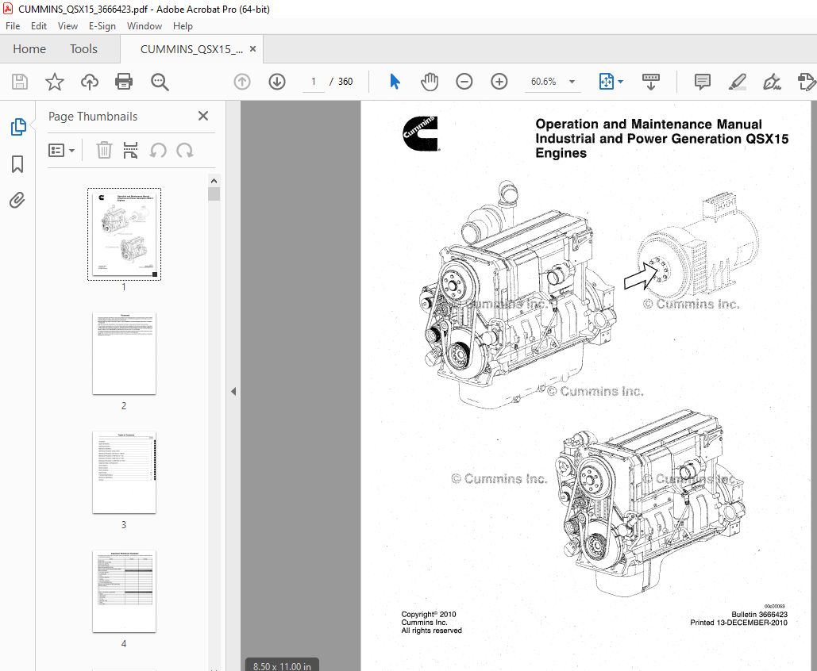Click the "Bulletin 3666423" text
Screen dimensions: 817x671
point(759,614)
